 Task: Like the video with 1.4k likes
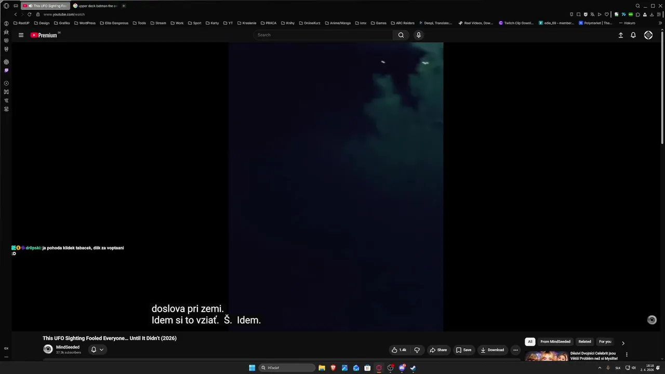399,350
